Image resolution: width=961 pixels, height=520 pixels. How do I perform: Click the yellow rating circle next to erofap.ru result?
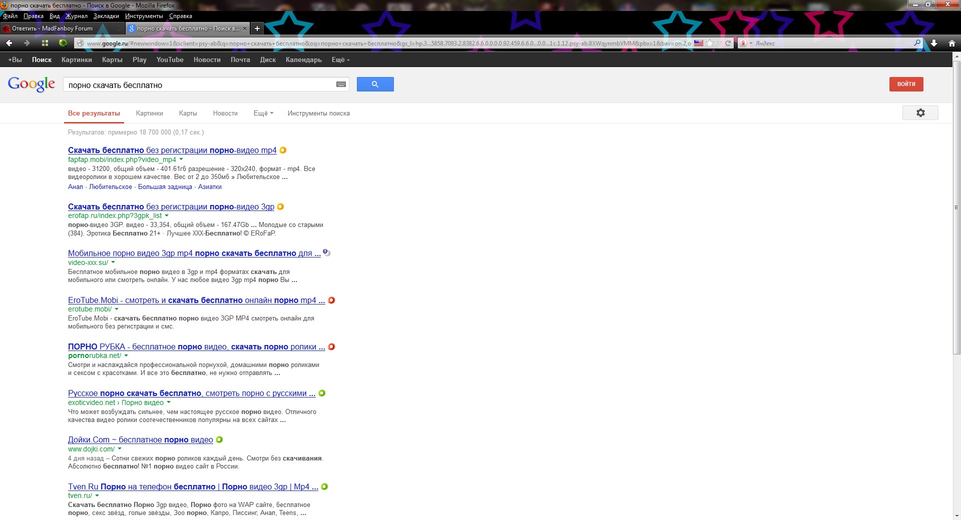280,206
